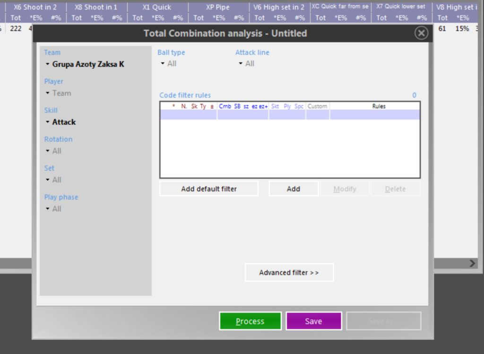Screen dimensions: 484x354
Task: Click the Add default filter button
Action: 208,189
